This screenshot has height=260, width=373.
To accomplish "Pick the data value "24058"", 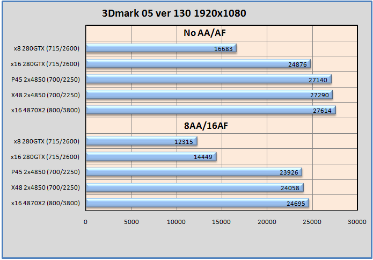I will click(290, 188).
